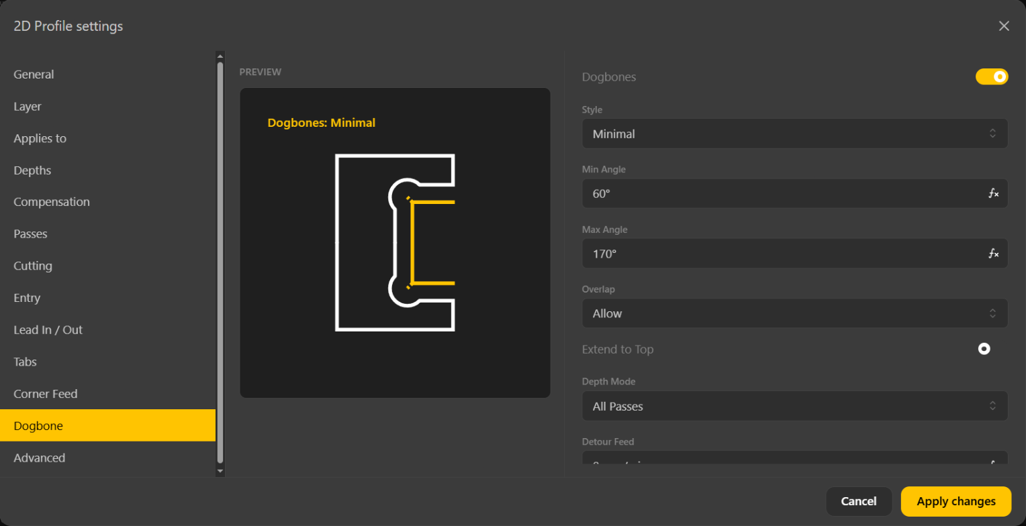
Task: Click the Cancel button
Action: [859, 502]
